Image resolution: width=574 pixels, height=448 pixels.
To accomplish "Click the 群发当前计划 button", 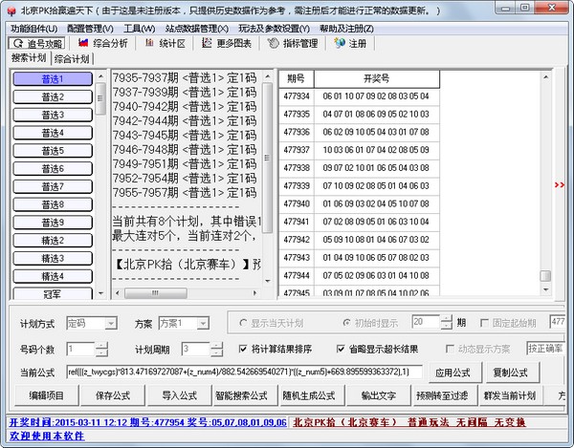I will click(x=510, y=395).
